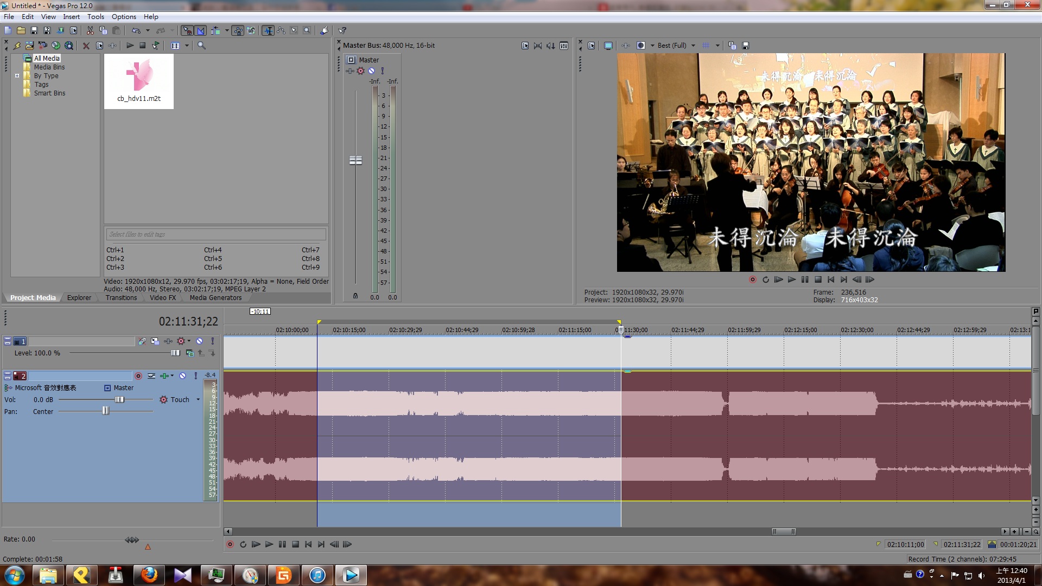Mute audio track 2
This screenshot has height=586, width=1042.
[x=183, y=376]
